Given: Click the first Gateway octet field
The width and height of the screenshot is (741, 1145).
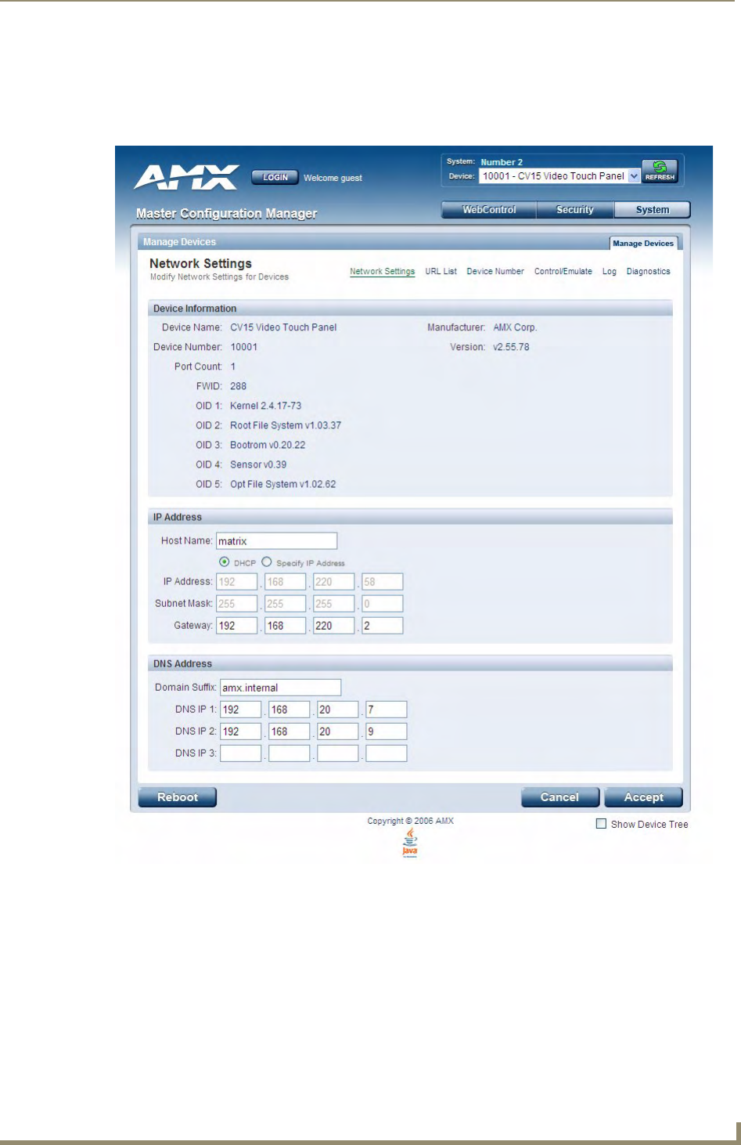Looking at the screenshot, I should (236, 626).
